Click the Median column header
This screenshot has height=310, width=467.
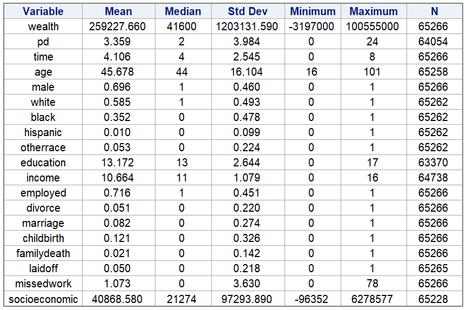183,11
